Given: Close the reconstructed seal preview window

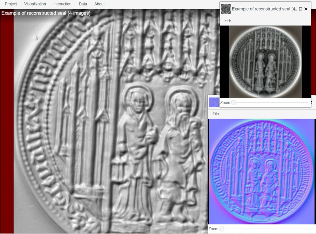Looking at the screenshot, I should coord(306,9).
